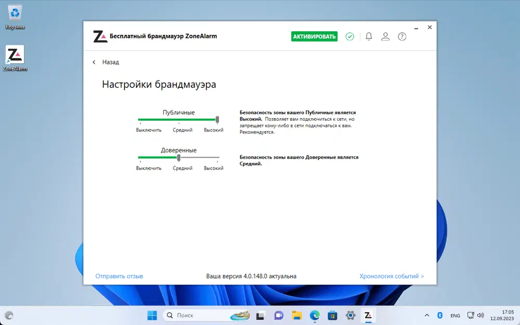Click ZoneAlarm icon on taskbar

click(x=368, y=316)
